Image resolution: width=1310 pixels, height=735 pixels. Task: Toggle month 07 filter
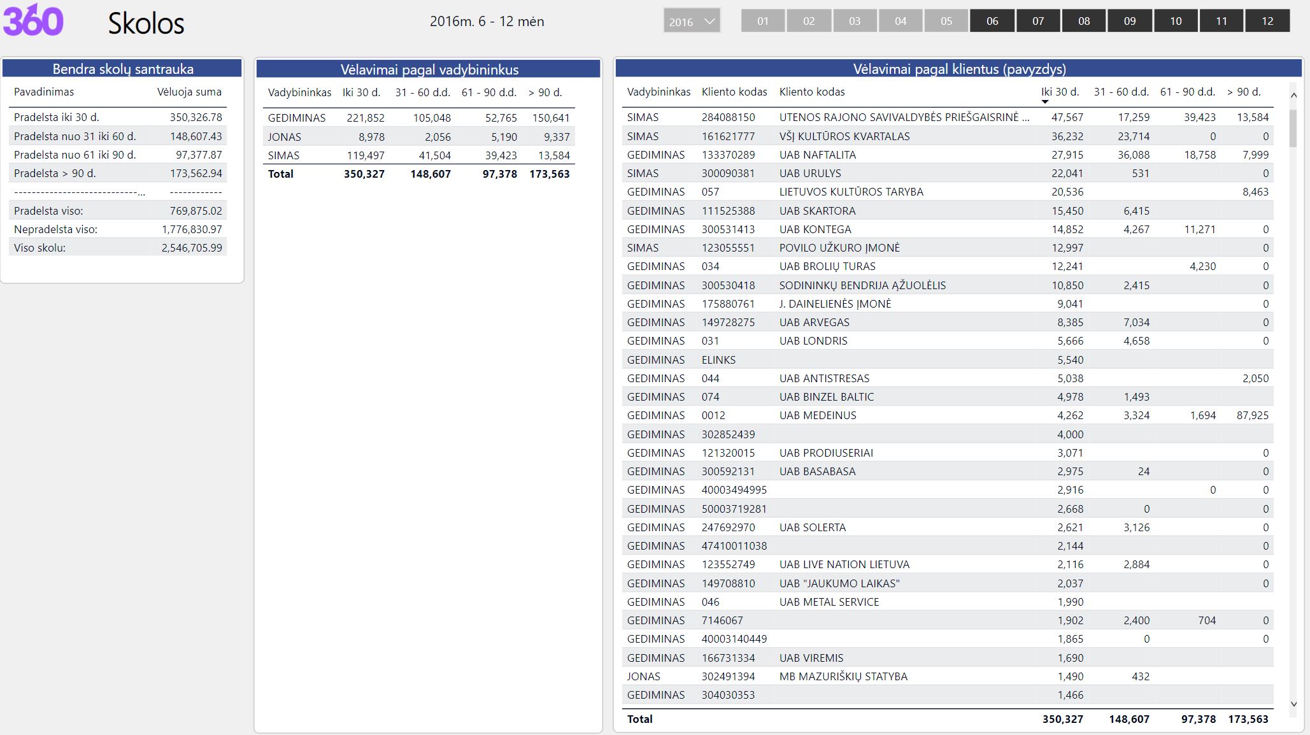[x=1038, y=21]
